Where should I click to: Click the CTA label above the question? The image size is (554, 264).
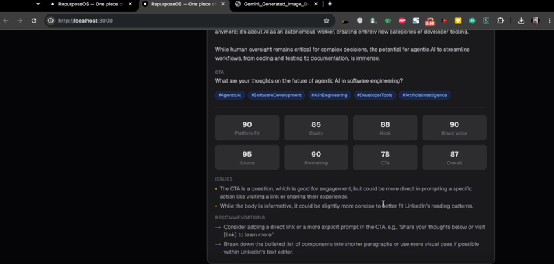tap(219, 72)
